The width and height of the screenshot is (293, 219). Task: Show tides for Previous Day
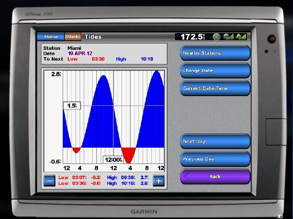point(215,159)
